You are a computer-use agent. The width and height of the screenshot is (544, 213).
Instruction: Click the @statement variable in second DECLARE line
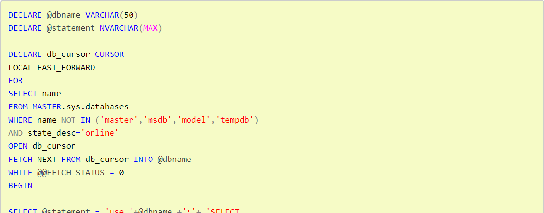coord(71,28)
